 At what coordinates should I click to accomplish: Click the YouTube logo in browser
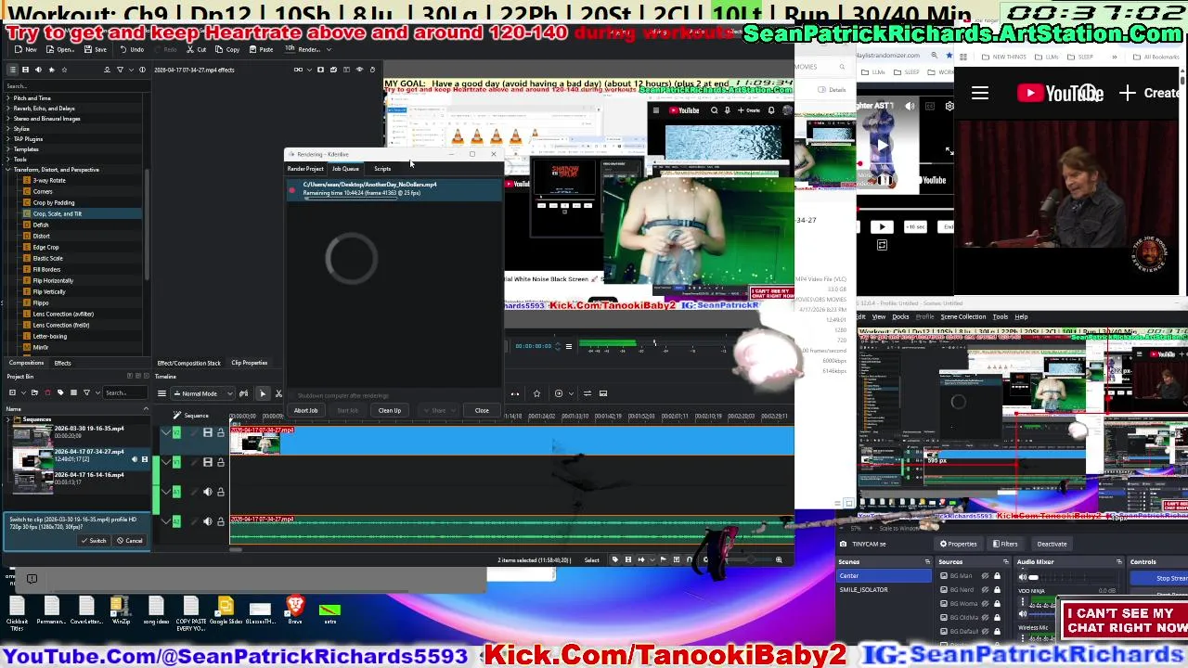1060,93
